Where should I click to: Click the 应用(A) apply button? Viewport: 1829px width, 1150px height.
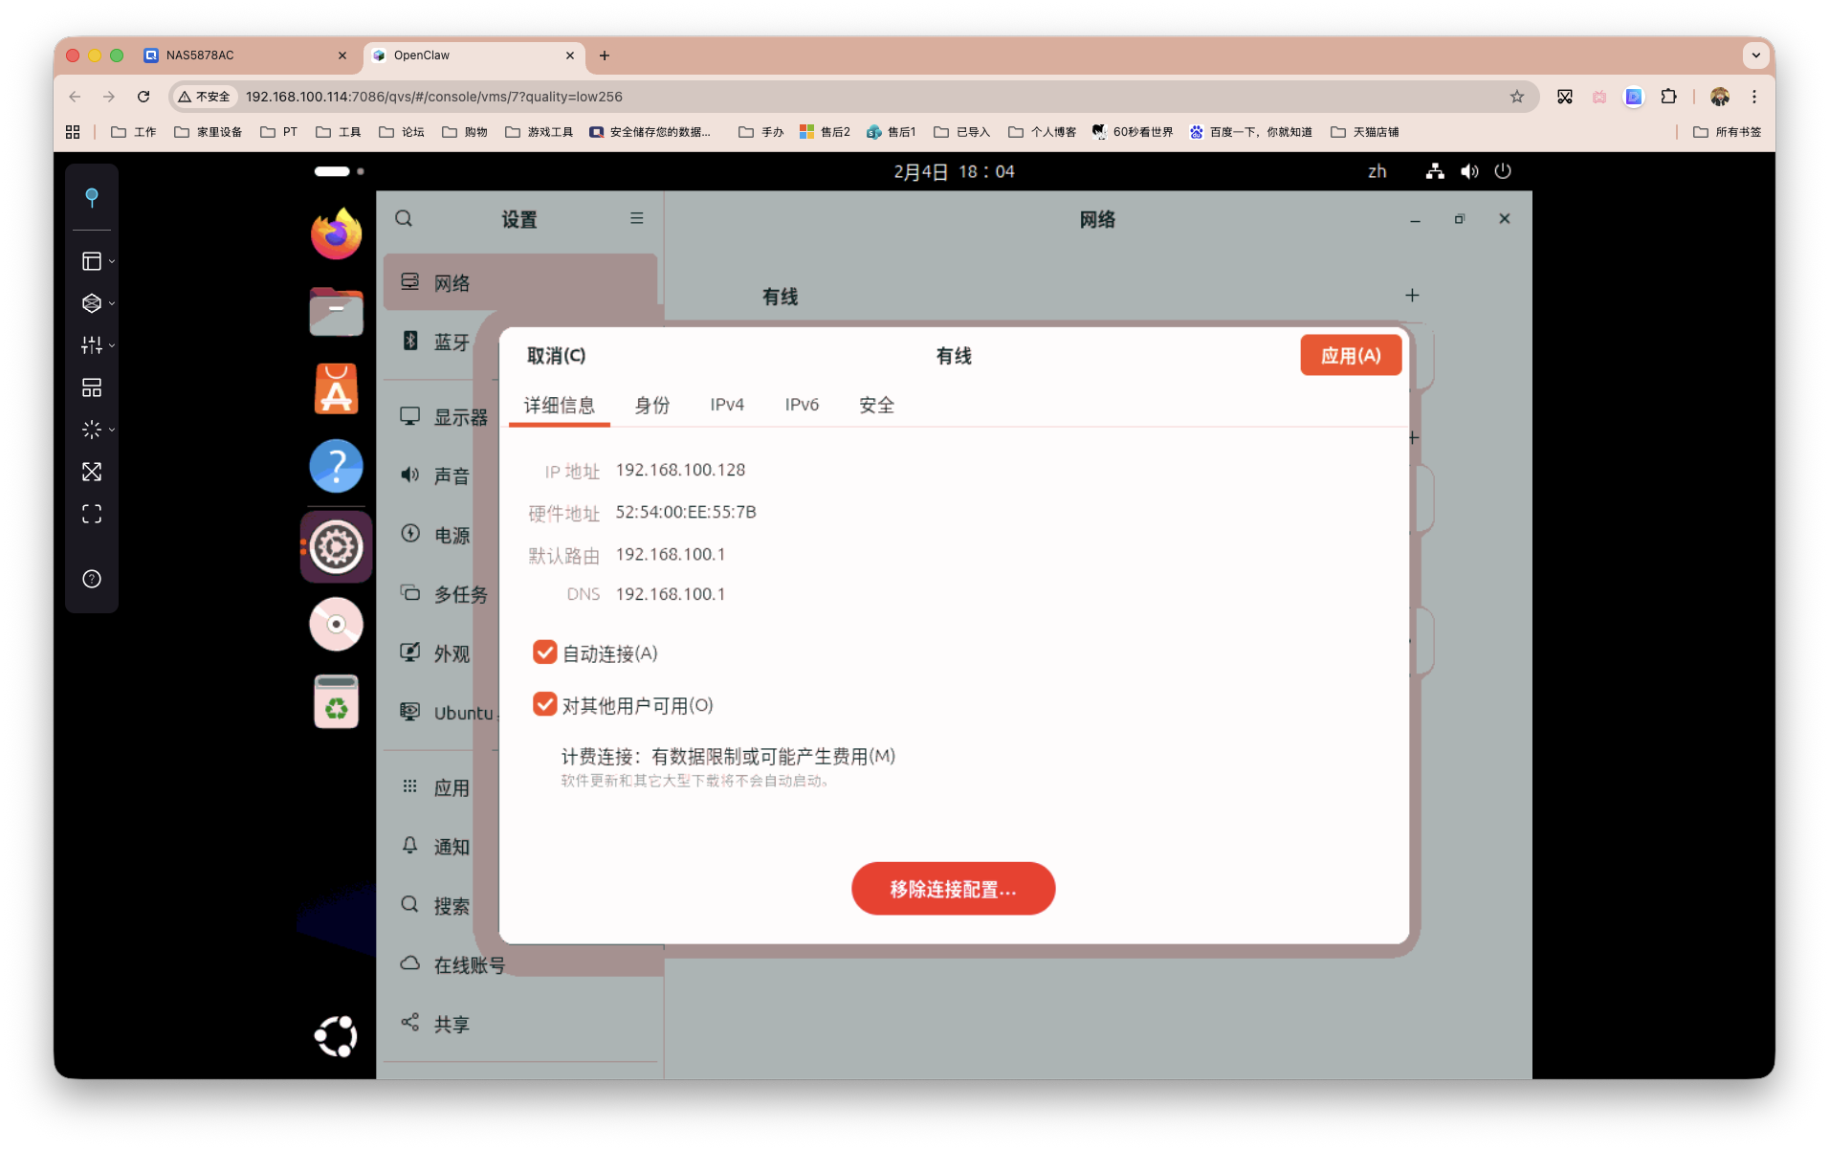pyautogui.click(x=1350, y=355)
